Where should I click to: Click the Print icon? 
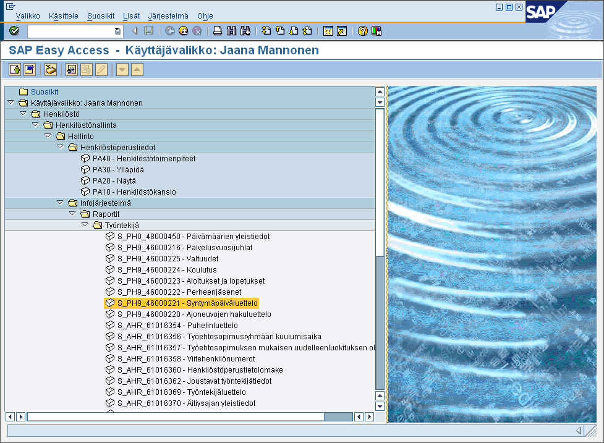218,31
